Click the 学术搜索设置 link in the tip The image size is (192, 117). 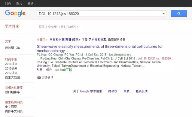[x=97, y=40]
